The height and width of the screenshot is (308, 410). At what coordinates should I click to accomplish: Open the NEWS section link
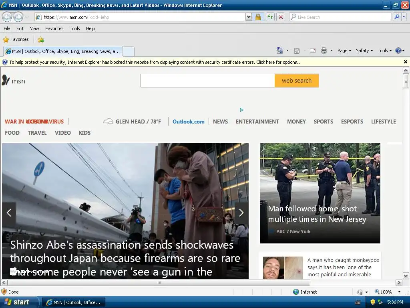coord(220,122)
